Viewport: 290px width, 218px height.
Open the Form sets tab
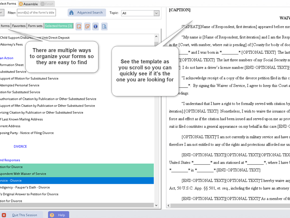click(36, 26)
